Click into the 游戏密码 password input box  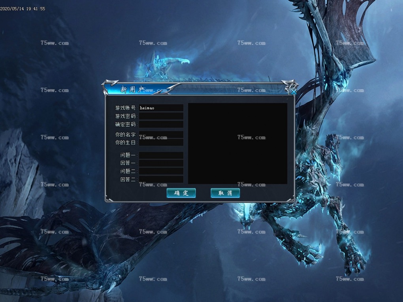161,116
